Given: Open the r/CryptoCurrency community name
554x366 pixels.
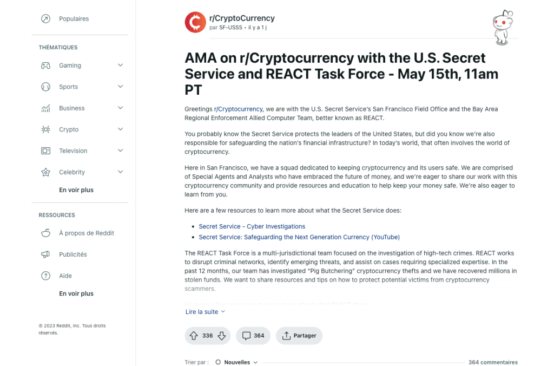Looking at the screenshot, I should point(242,18).
